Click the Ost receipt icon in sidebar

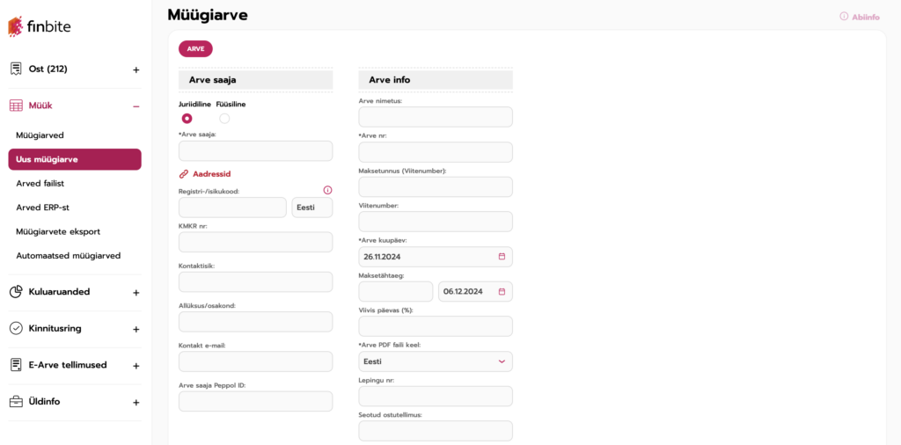click(16, 69)
